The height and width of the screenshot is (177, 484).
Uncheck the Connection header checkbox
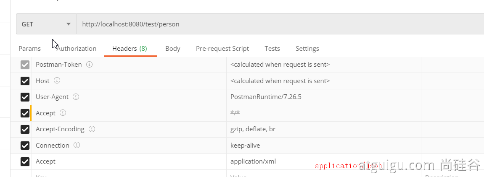click(x=25, y=146)
